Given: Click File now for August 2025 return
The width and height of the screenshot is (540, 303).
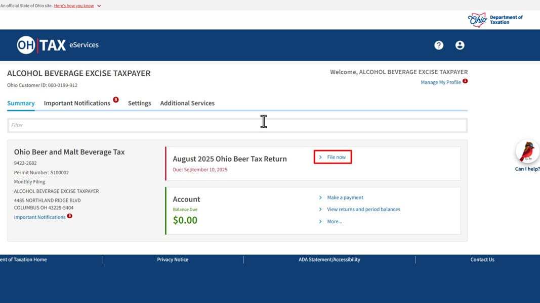Looking at the screenshot, I should (336, 157).
